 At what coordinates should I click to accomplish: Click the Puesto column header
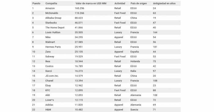click(x=36, y=3)
